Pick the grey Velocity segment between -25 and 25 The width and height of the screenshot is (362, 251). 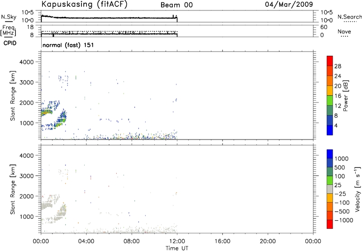(x=330, y=189)
